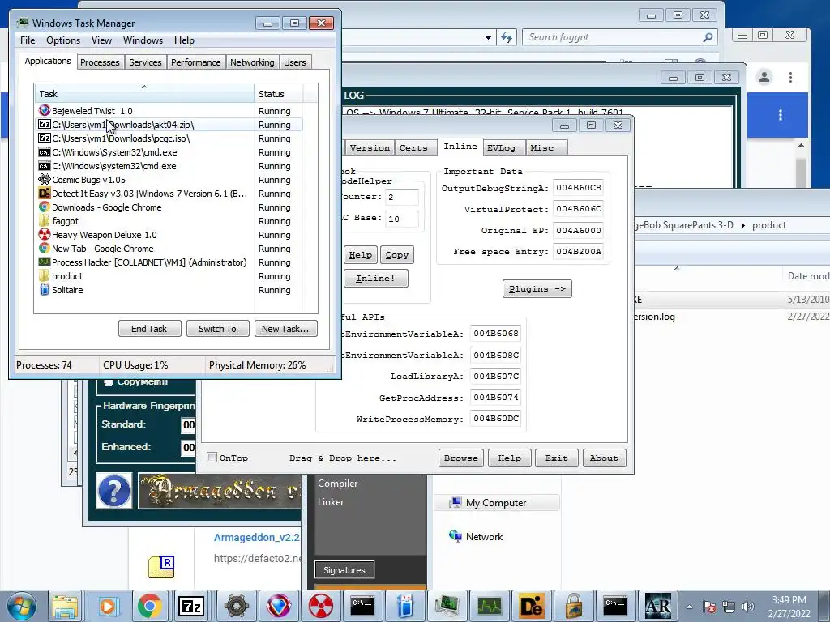
Task: Click the Copy button
Action: pyautogui.click(x=397, y=255)
